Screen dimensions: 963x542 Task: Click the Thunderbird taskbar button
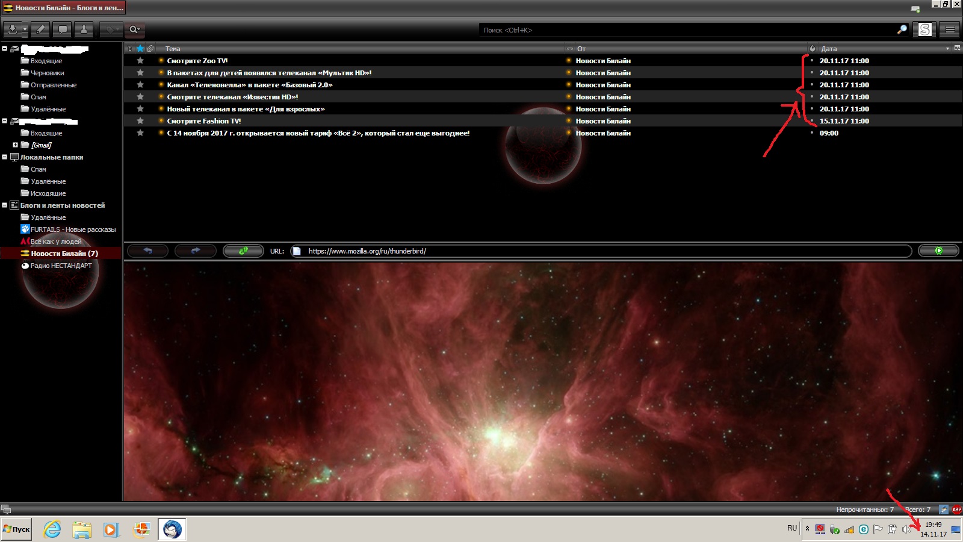tap(172, 529)
